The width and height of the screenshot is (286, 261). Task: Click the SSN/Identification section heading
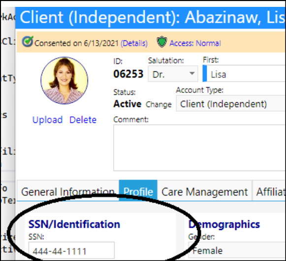point(74,224)
